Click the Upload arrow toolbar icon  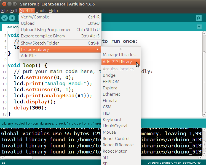tap(12, 18)
